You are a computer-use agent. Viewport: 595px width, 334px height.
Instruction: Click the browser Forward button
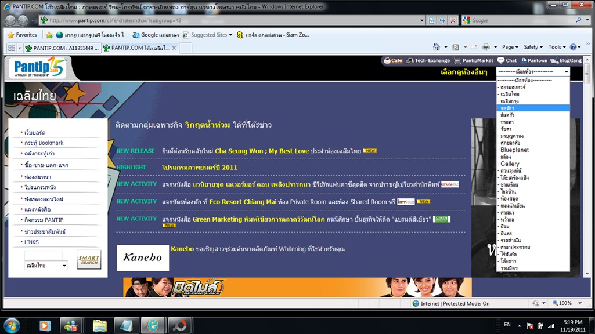coord(23,20)
